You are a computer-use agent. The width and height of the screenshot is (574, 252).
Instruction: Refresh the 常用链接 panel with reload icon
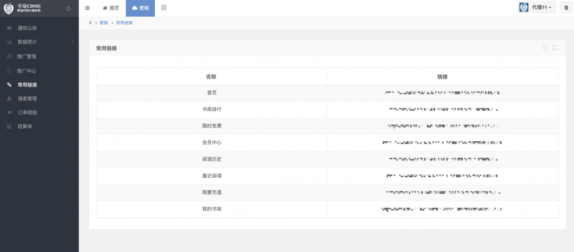[x=545, y=48]
